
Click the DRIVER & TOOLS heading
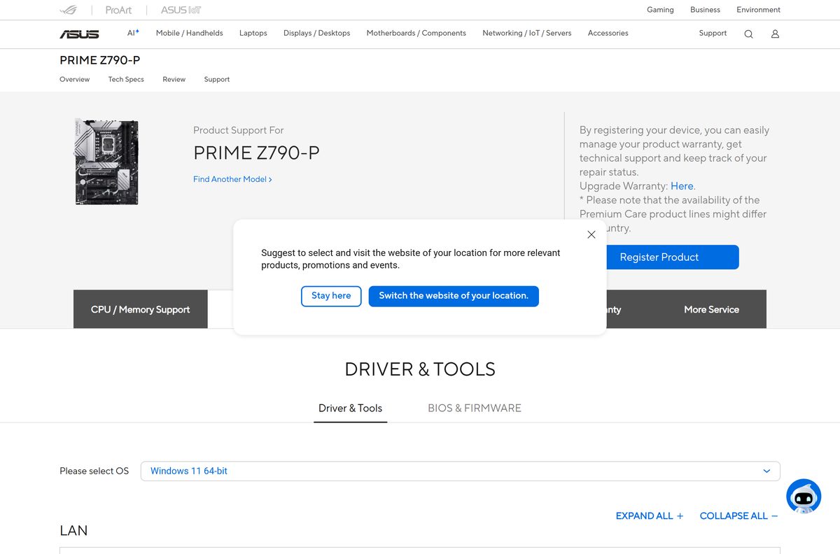point(420,369)
